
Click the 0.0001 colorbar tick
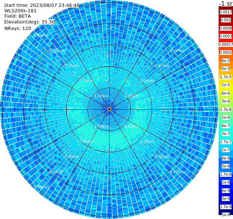226,52
